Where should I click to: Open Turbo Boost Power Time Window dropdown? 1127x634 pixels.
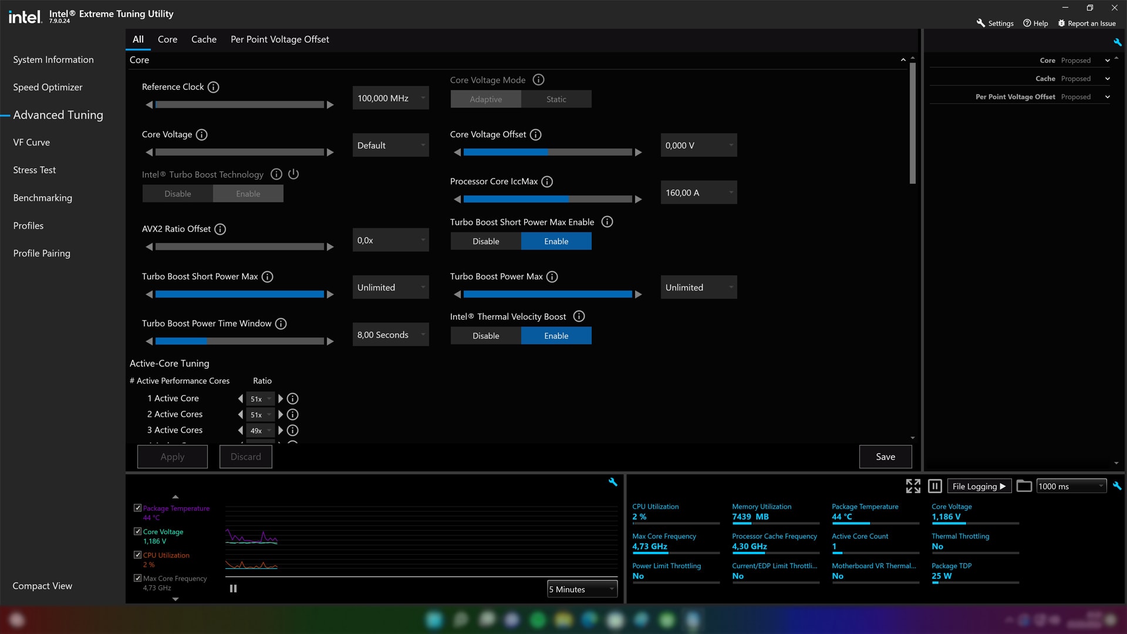[391, 335]
